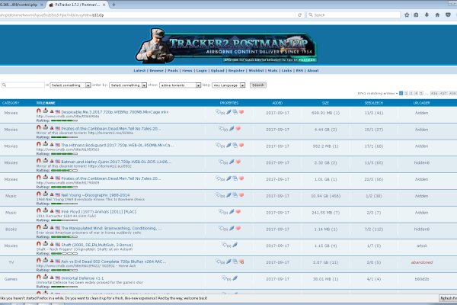Screen dimensions: 457x305
Task: Sort by the SIZE column header
Action: (325, 103)
